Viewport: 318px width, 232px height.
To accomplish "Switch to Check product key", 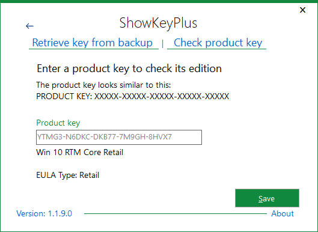I will point(218,43).
